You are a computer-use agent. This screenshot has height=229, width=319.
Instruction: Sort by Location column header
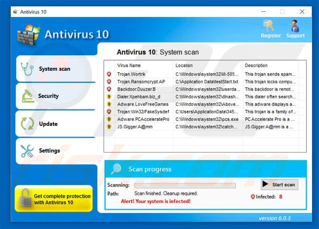click(184, 66)
